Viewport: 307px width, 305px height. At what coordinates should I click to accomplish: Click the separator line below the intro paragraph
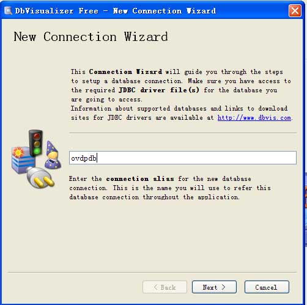point(183,133)
